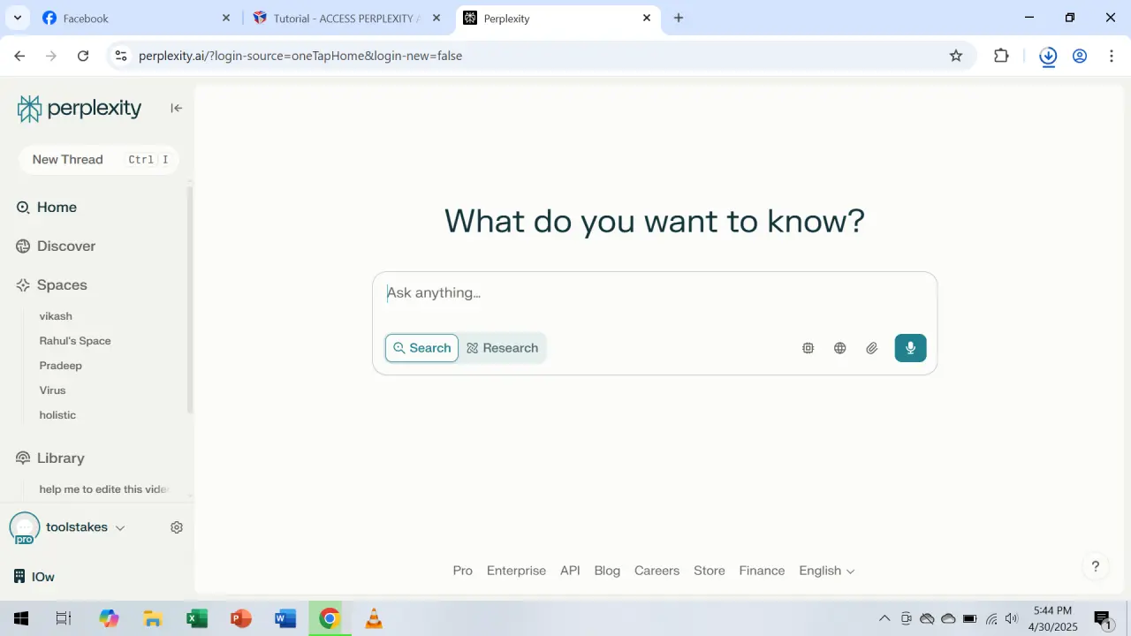Open the Store footer link
Screen dimensions: 1131x636
point(710,571)
